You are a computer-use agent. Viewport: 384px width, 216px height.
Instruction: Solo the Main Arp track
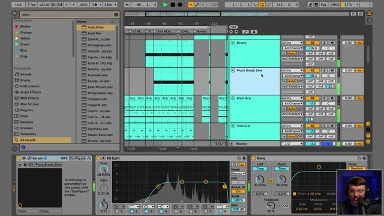pyautogui.click(x=324, y=98)
